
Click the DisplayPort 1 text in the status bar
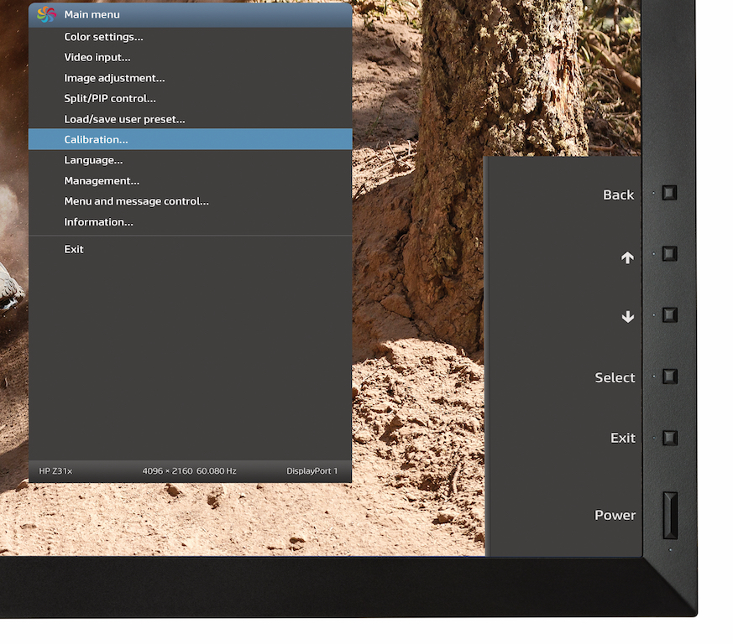[x=312, y=471]
